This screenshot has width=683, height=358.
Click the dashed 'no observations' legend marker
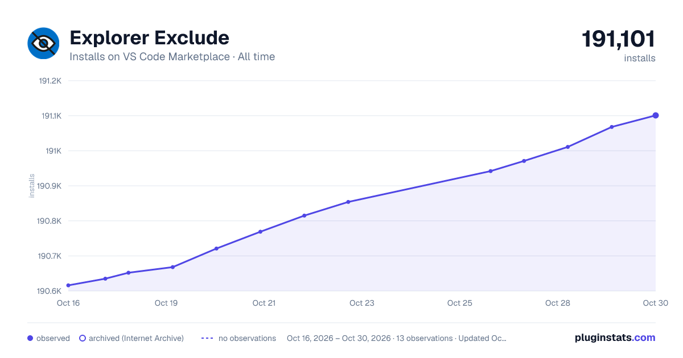tap(207, 338)
